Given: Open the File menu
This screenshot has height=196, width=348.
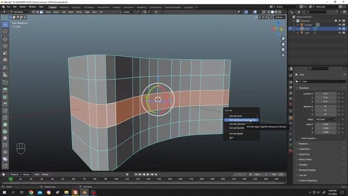Looking at the screenshot, I should coord(9,7).
